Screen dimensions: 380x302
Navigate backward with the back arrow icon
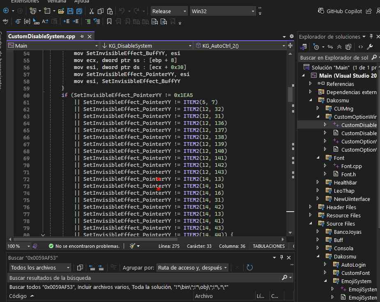pyautogui.click(x=6, y=11)
